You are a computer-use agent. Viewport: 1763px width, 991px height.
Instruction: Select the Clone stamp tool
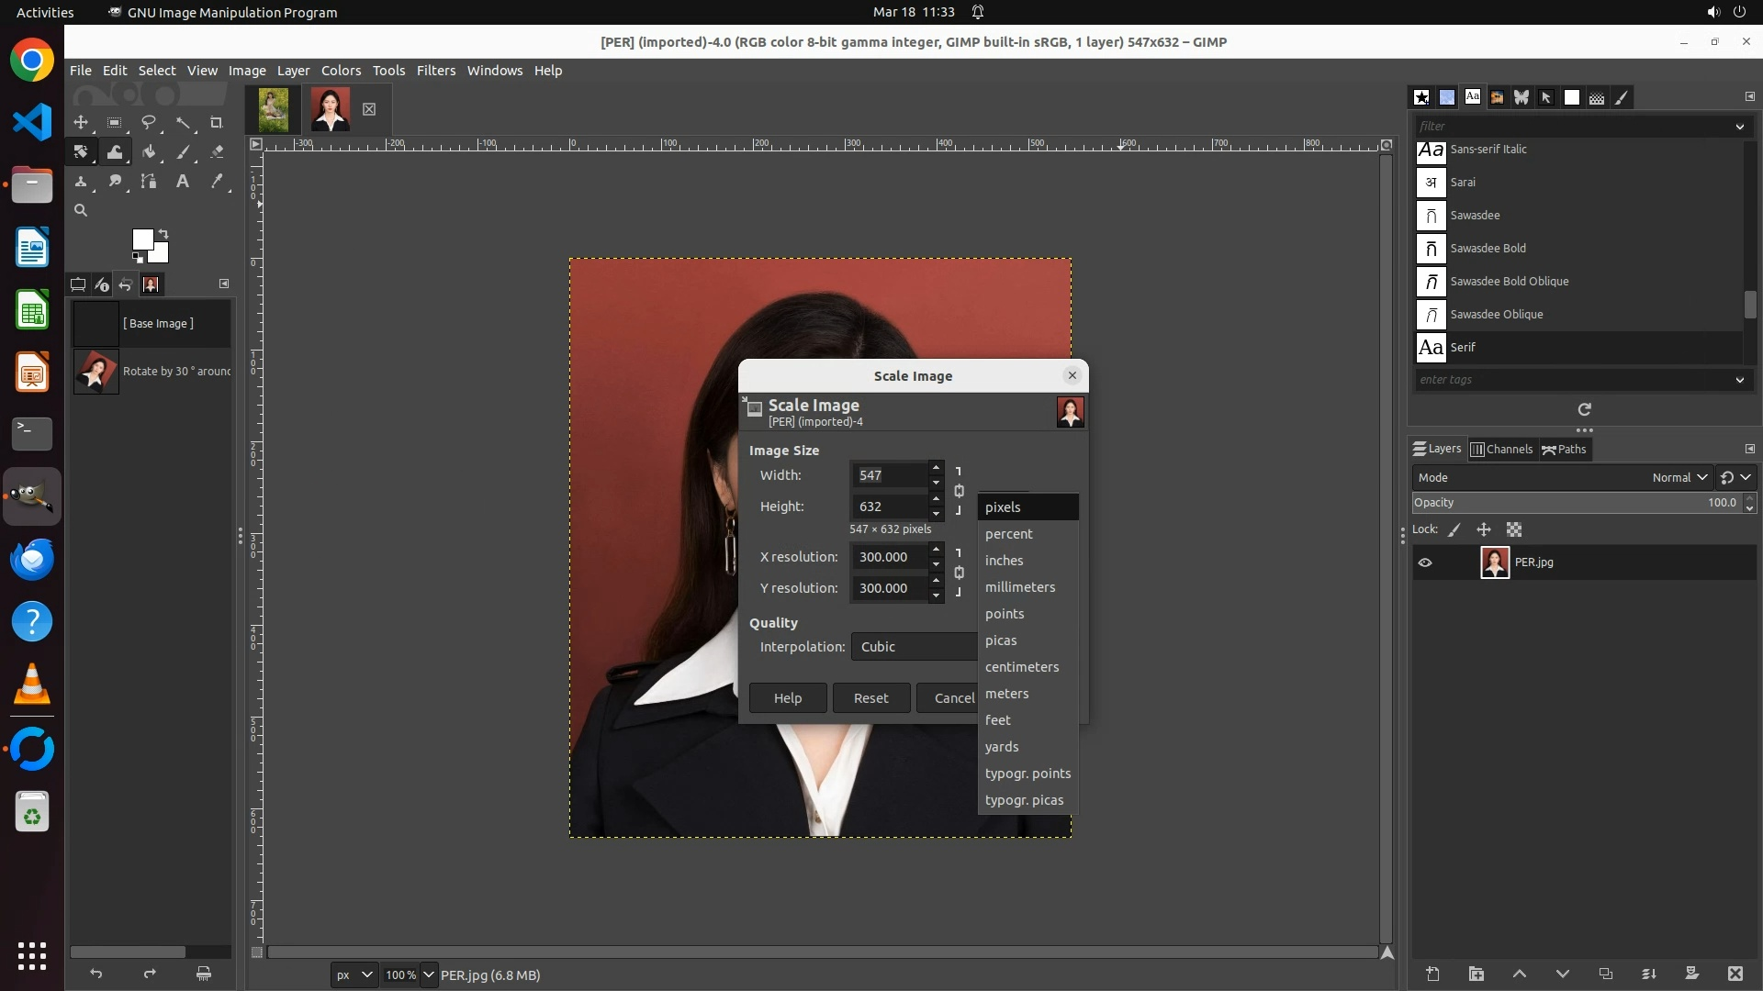point(81,182)
